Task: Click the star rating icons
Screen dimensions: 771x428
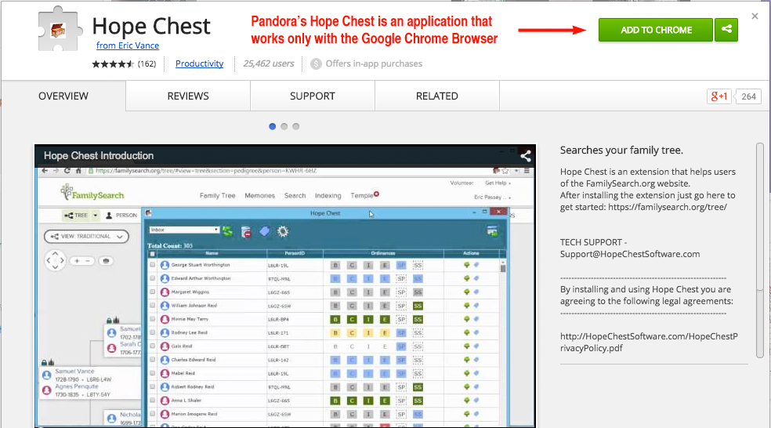Action: tap(113, 64)
